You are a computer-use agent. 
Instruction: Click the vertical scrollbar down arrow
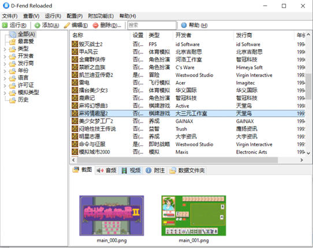(308, 153)
